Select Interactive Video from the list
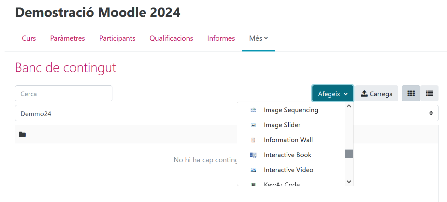Image resolution: width=447 pixels, height=202 pixels. 288,170
